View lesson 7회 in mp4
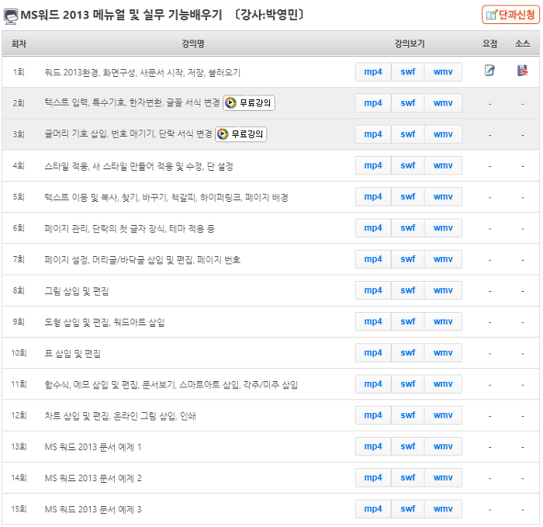Screen dimensions: 543x527 373,259
